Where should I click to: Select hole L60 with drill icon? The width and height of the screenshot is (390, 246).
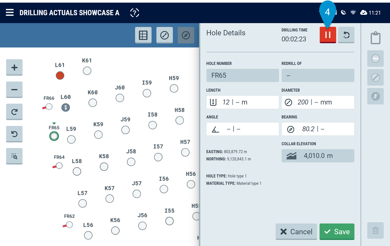coord(66,107)
